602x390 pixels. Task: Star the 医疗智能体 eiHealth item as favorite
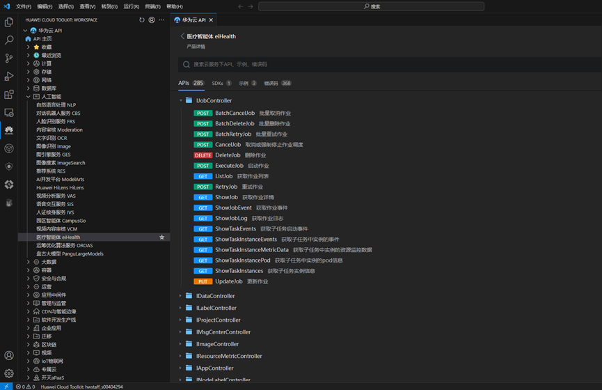[161, 237]
